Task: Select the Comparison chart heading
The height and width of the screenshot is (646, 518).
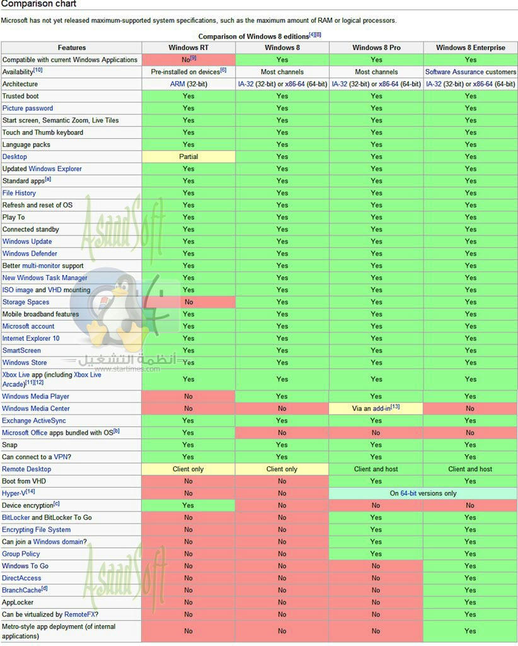Action: (38, 4)
